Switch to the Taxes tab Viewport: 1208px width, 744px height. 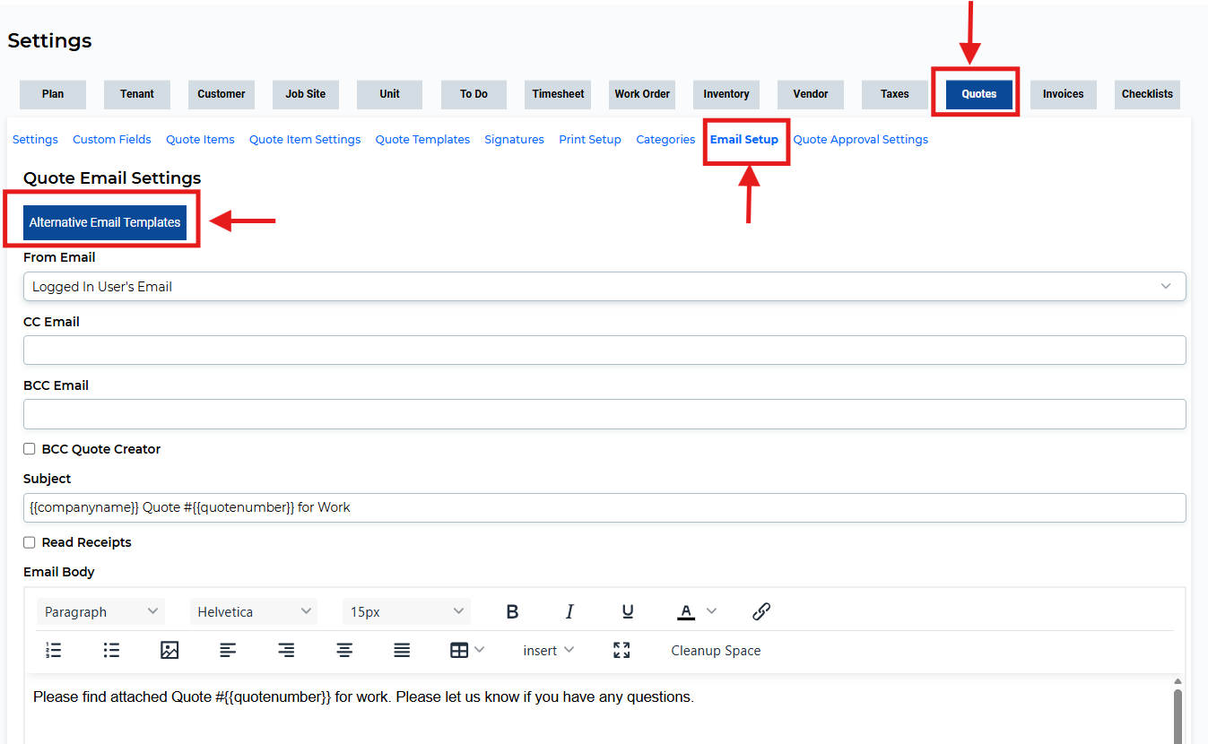pyautogui.click(x=895, y=94)
